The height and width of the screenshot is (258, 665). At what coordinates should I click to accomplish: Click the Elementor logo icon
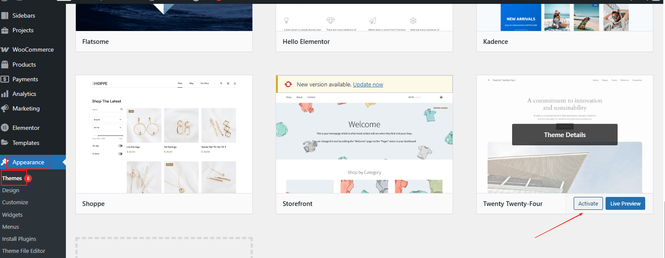click(x=5, y=128)
